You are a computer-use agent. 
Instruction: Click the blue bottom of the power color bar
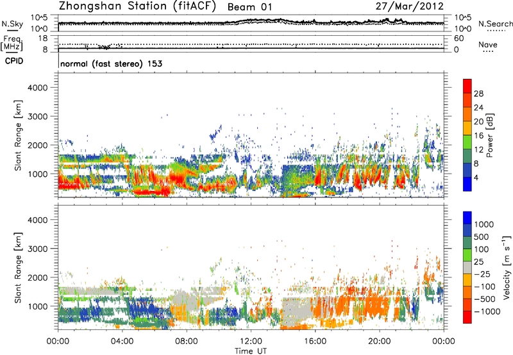(x=467, y=185)
